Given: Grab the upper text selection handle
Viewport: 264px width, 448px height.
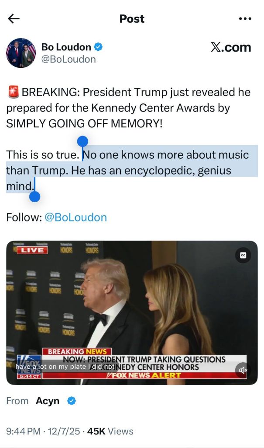Looking at the screenshot, I should (x=82, y=142).
